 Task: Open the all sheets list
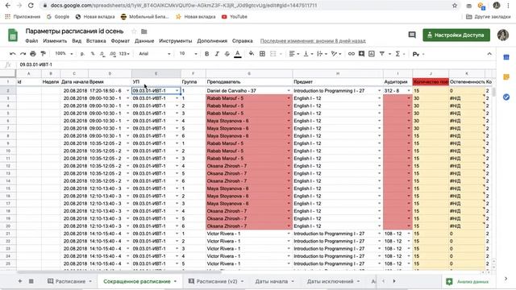click(x=31, y=281)
